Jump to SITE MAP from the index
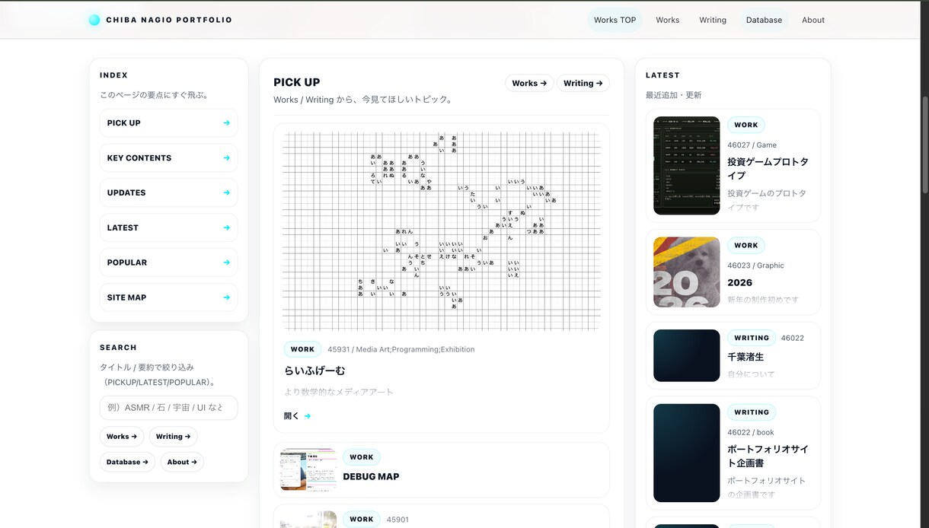The height and width of the screenshot is (528, 929). pos(168,297)
